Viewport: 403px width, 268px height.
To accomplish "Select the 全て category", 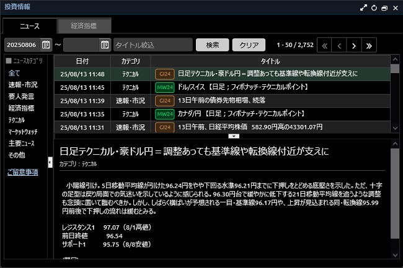I will pos(14,74).
